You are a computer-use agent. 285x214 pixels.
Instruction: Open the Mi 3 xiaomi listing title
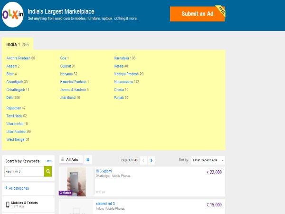point(104,171)
